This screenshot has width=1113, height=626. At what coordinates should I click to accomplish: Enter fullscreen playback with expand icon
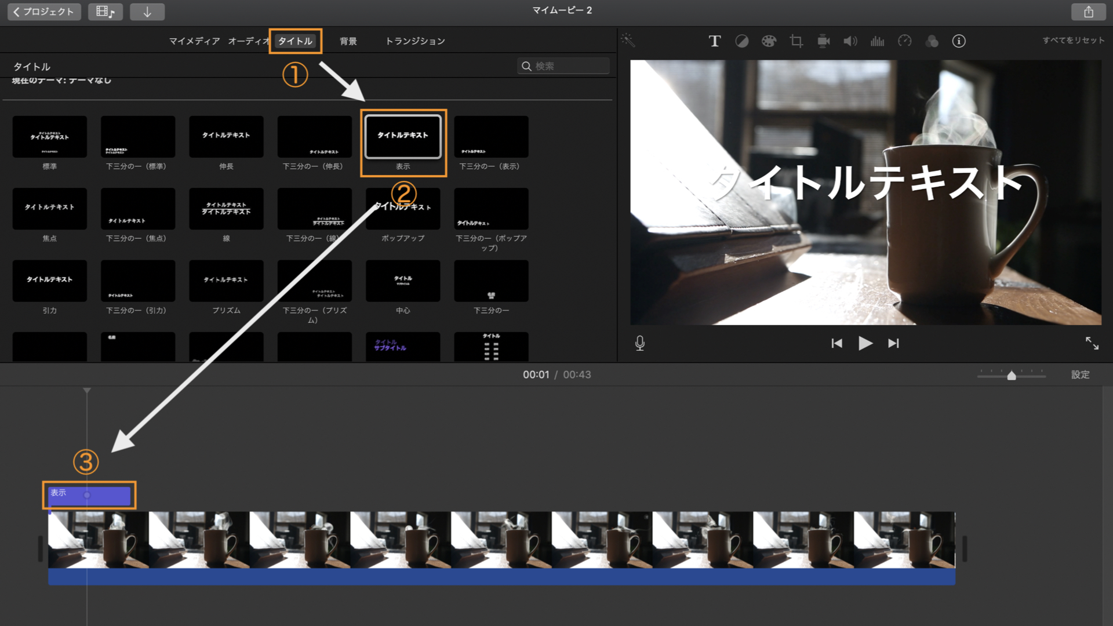(1092, 343)
